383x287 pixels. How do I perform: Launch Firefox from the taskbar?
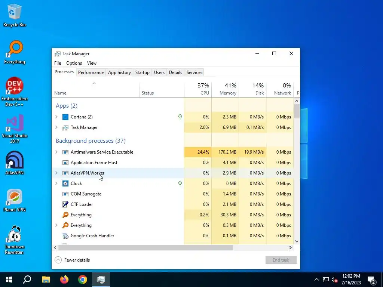64,280
